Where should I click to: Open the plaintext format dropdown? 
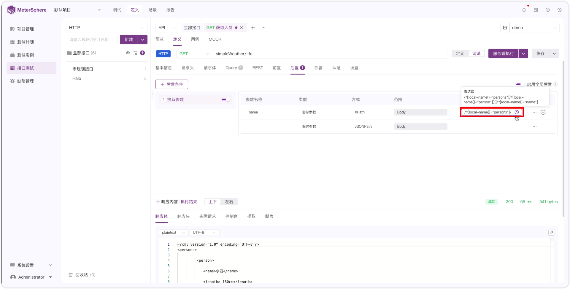tap(174, 233)
